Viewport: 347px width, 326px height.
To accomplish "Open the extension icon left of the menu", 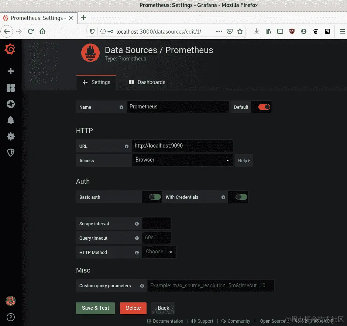I will [x=327, y=31].
